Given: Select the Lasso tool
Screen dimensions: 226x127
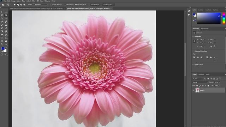Looking at the screenshot, I should click(x=2, y=15).
